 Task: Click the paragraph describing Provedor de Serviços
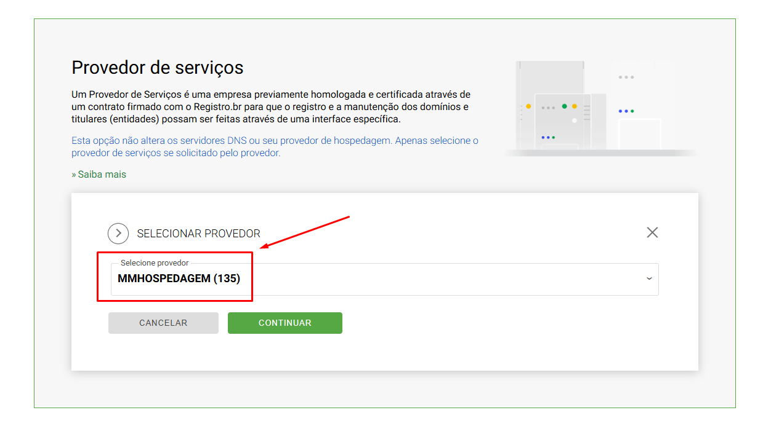pos(271,106)
